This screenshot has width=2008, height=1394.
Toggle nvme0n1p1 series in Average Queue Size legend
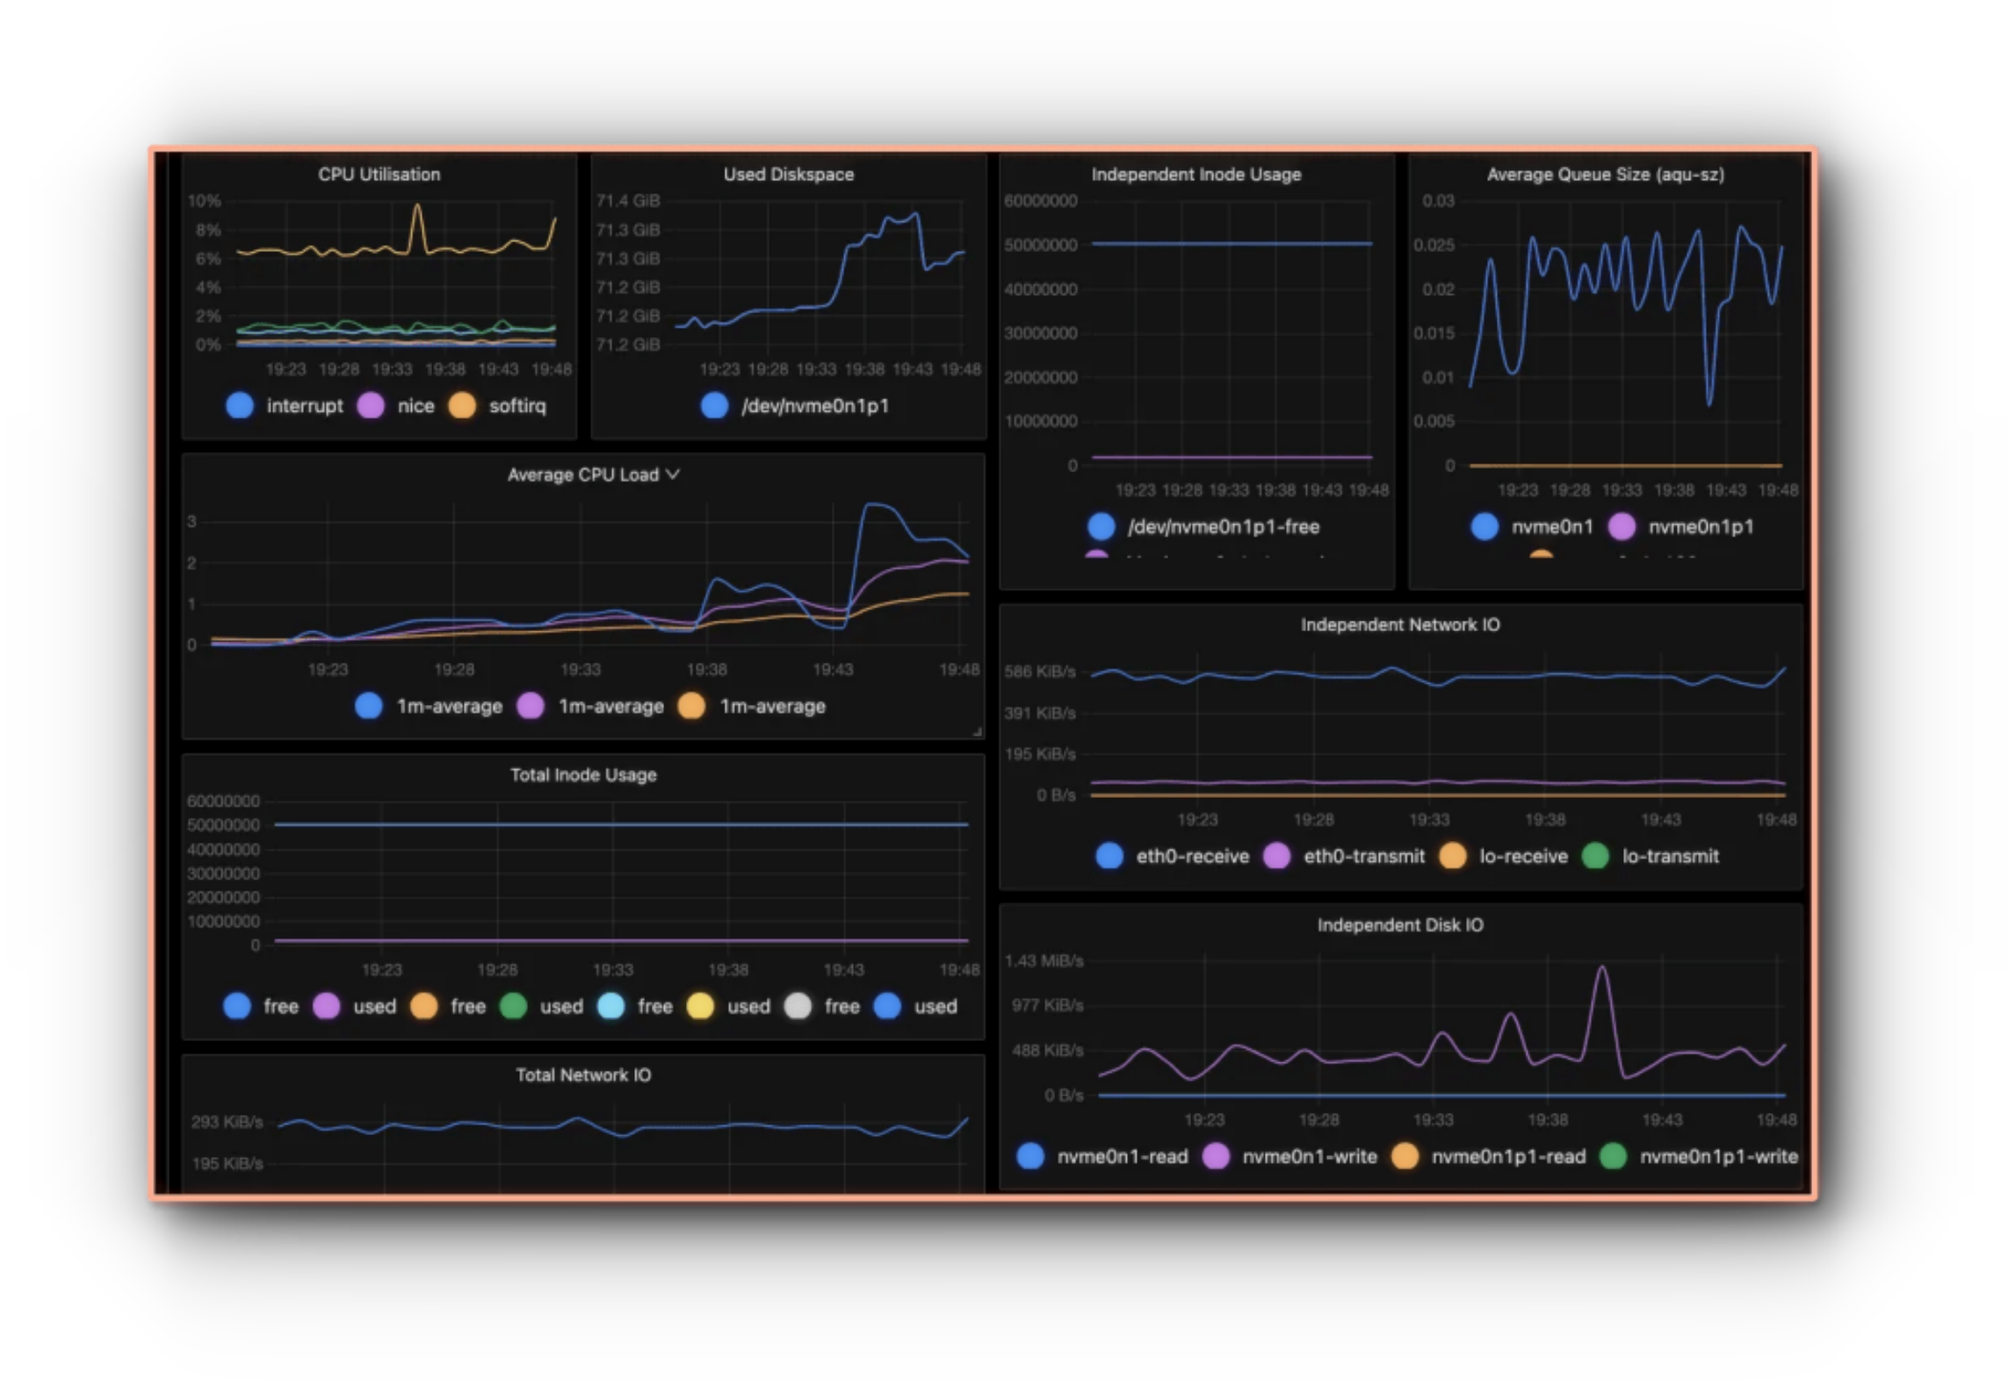[1701, 527]
